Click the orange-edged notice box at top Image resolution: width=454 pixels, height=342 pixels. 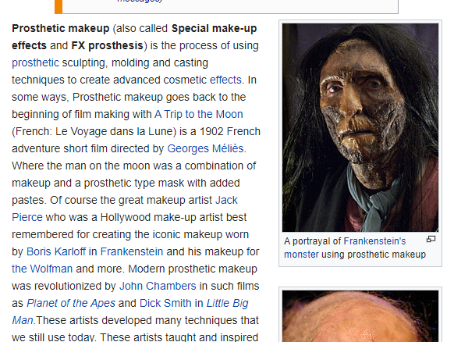[x=226, y=6]
